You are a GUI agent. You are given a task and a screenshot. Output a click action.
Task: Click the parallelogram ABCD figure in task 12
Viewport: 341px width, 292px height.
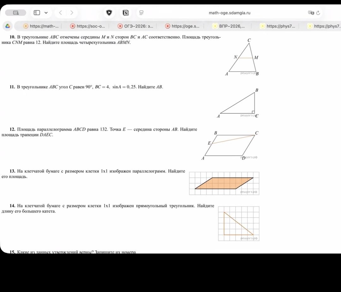[x=230, y=145]
